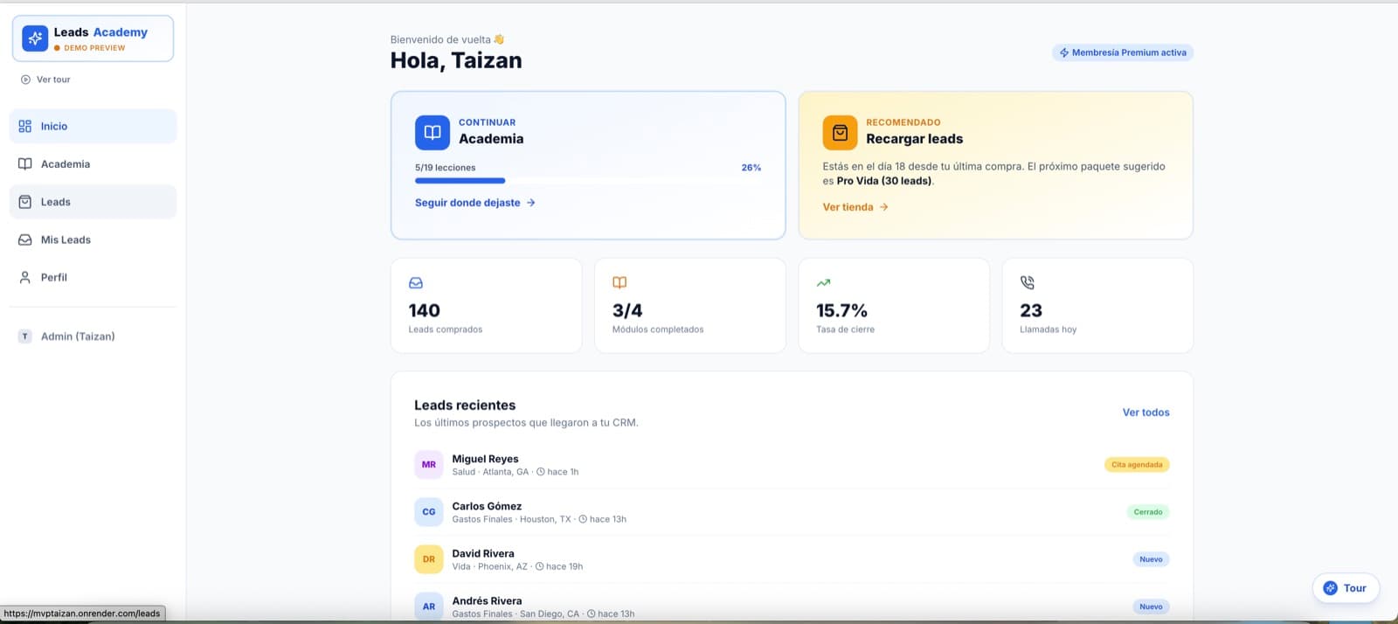Screen dimensions: 1398x624
Task: Click the Mis Leads inbox icon
Action: coord(25,239)
